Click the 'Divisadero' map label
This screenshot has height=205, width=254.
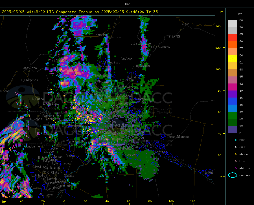(138, 98)
